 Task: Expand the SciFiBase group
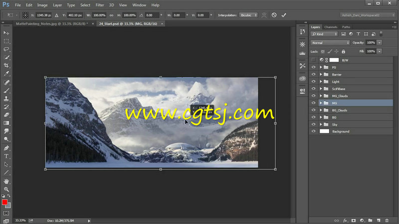pyautogui.click(x=321, y=89)
